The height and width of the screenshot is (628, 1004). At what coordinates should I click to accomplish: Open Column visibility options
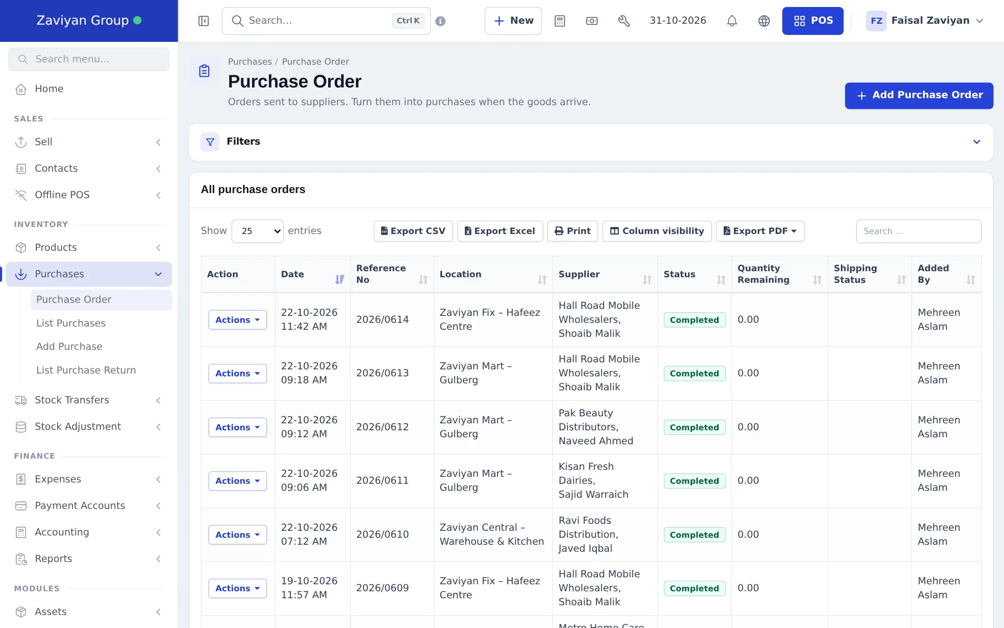click(657, 231)
